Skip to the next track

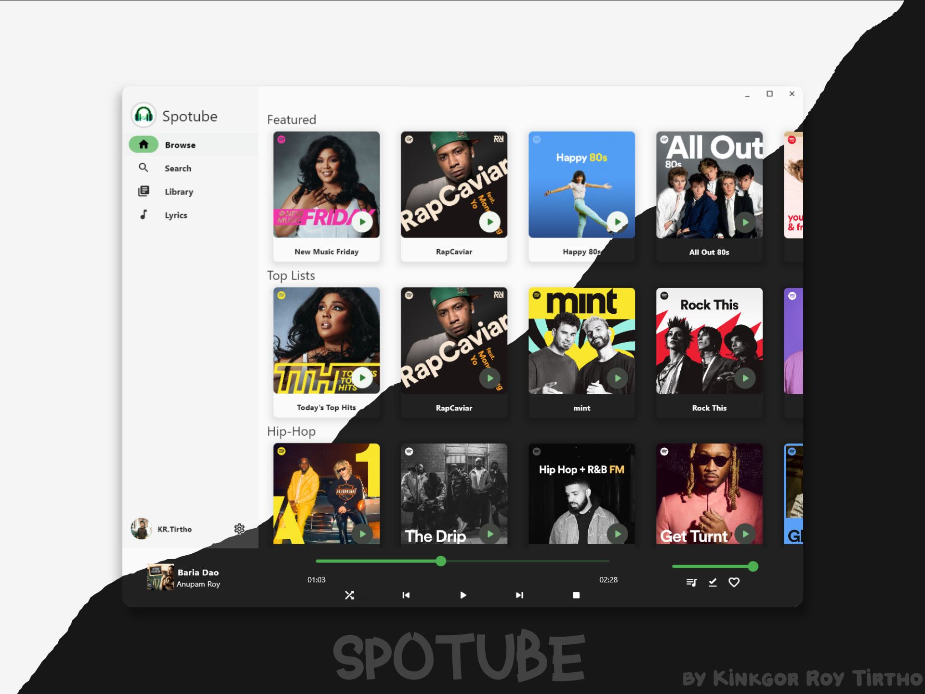point(519,595)
